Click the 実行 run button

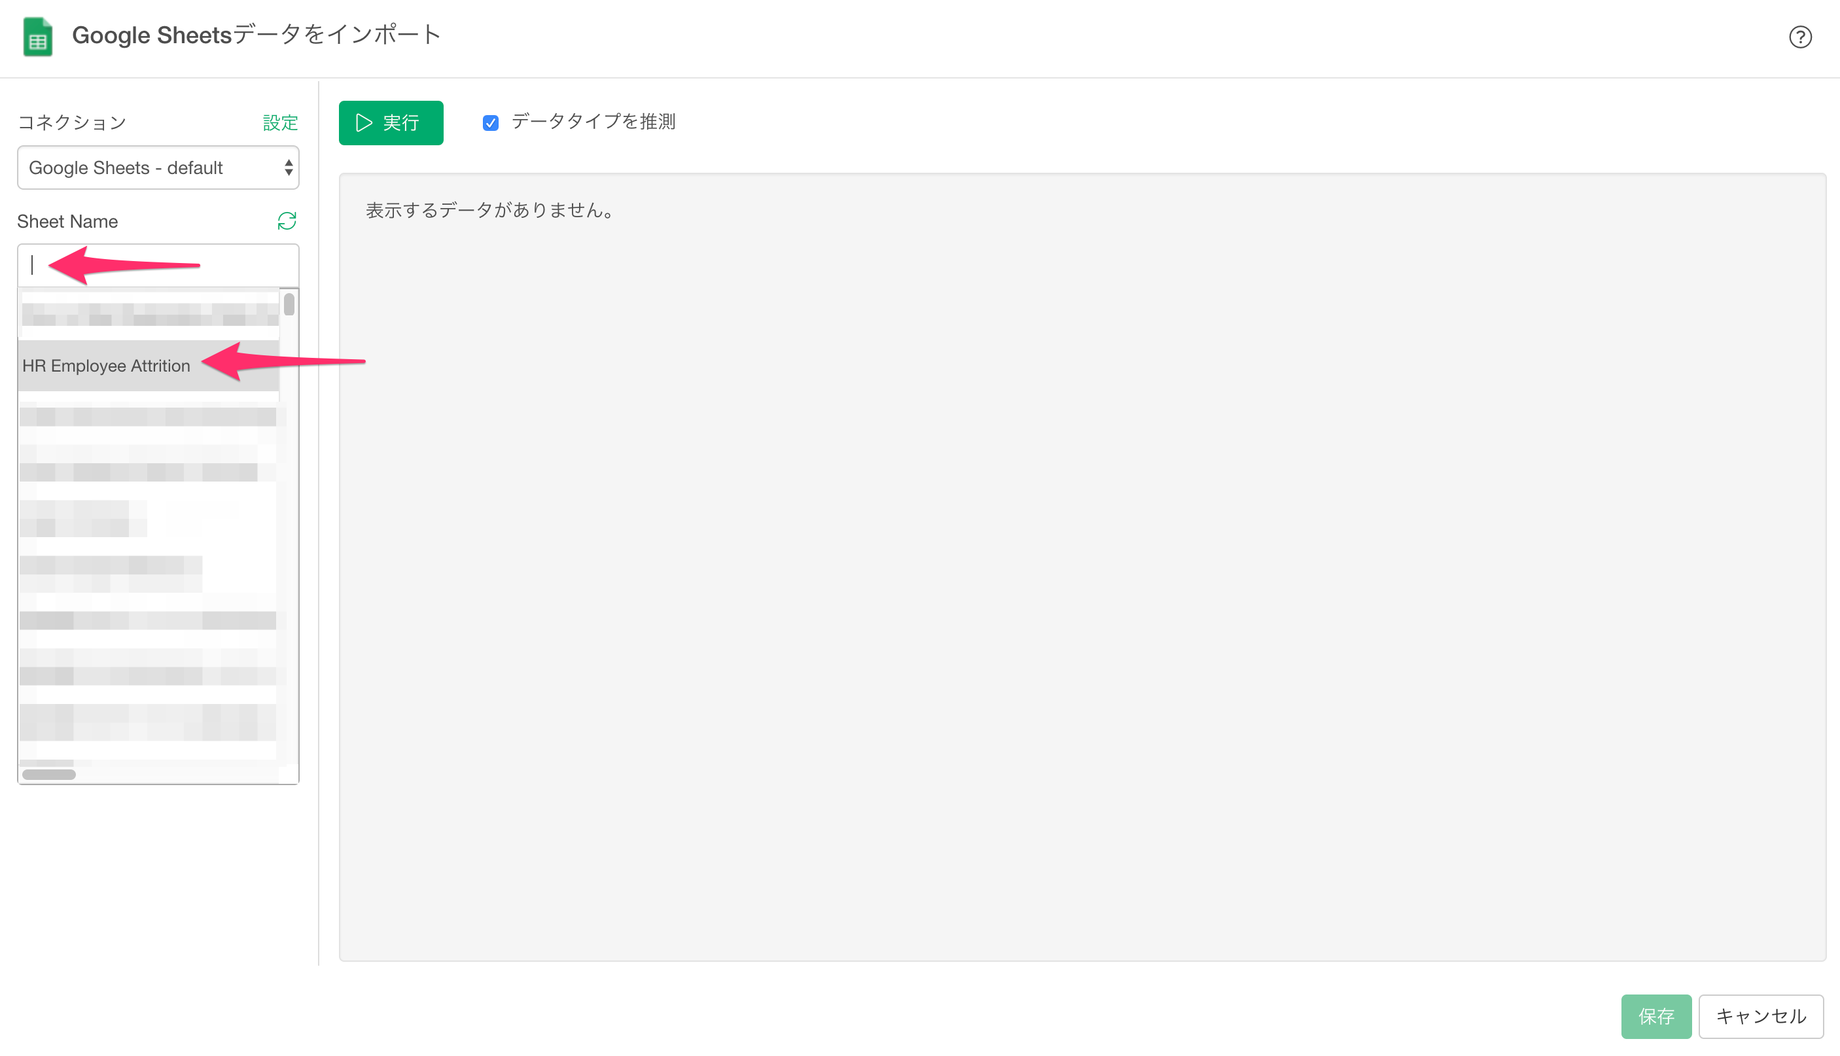click(x=391, y=122)
